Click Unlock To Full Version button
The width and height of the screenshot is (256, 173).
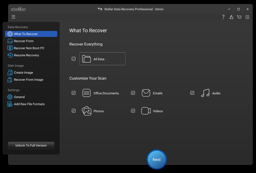click(31, 145)
